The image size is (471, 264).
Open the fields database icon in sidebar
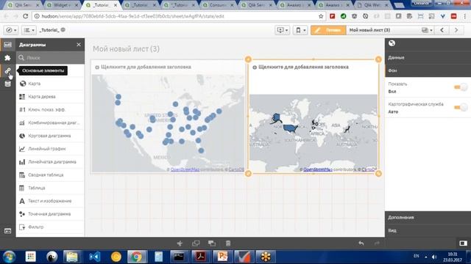tap(7, 84)
